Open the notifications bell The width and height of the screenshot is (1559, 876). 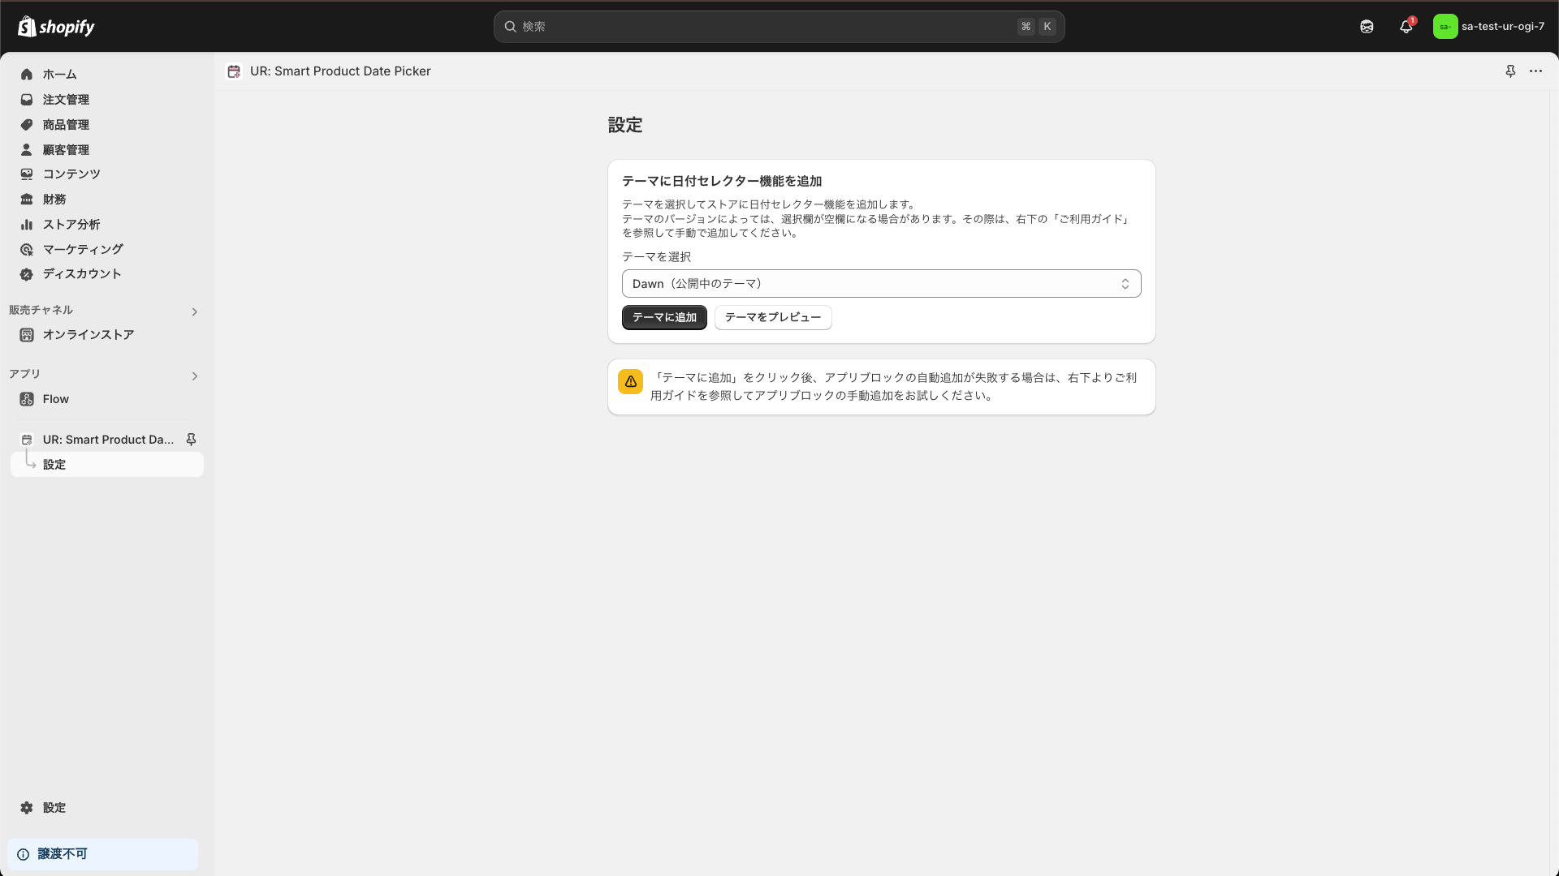[x=1406, y=27]
